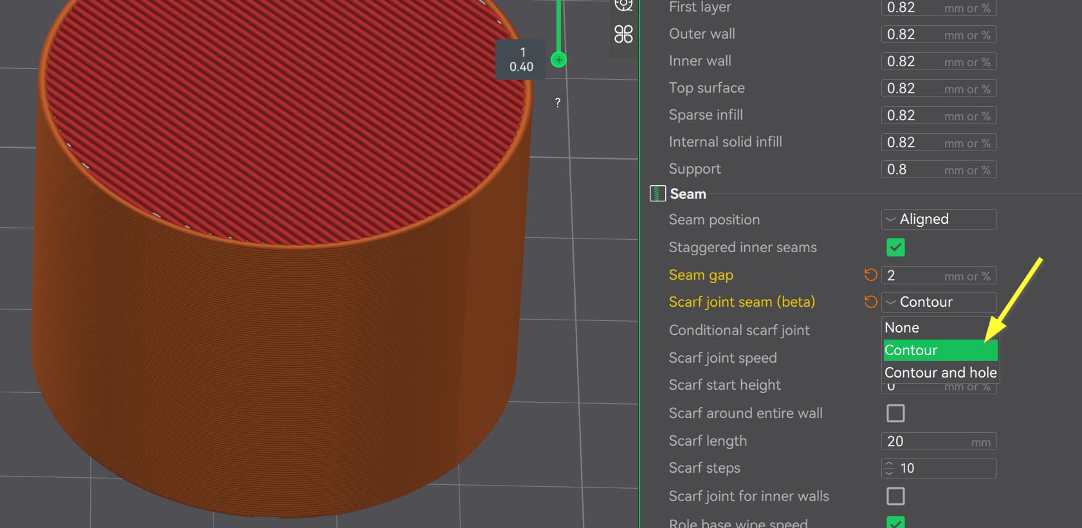Click the four-leaf clover view icon
Image resolution: width=1082 pixels, height=528 pixels.
pos(623,34)
